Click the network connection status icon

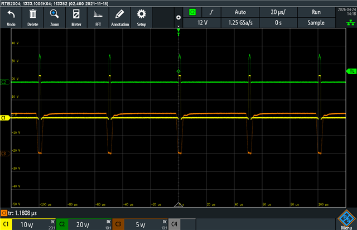point(351,22)
